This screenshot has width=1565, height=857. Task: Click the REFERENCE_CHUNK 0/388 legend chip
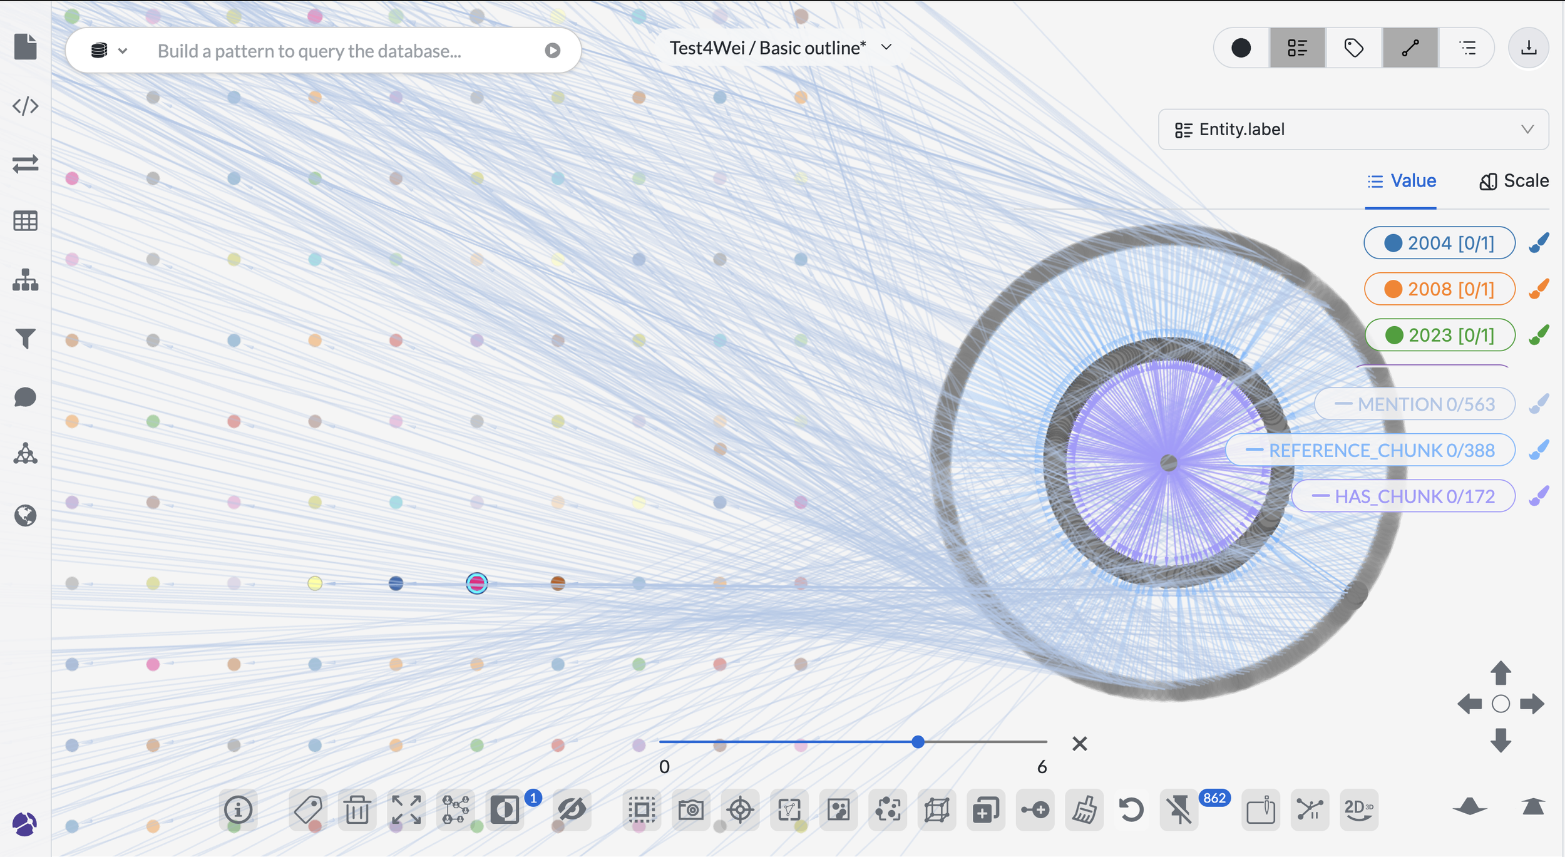(x=1370, y=451)
